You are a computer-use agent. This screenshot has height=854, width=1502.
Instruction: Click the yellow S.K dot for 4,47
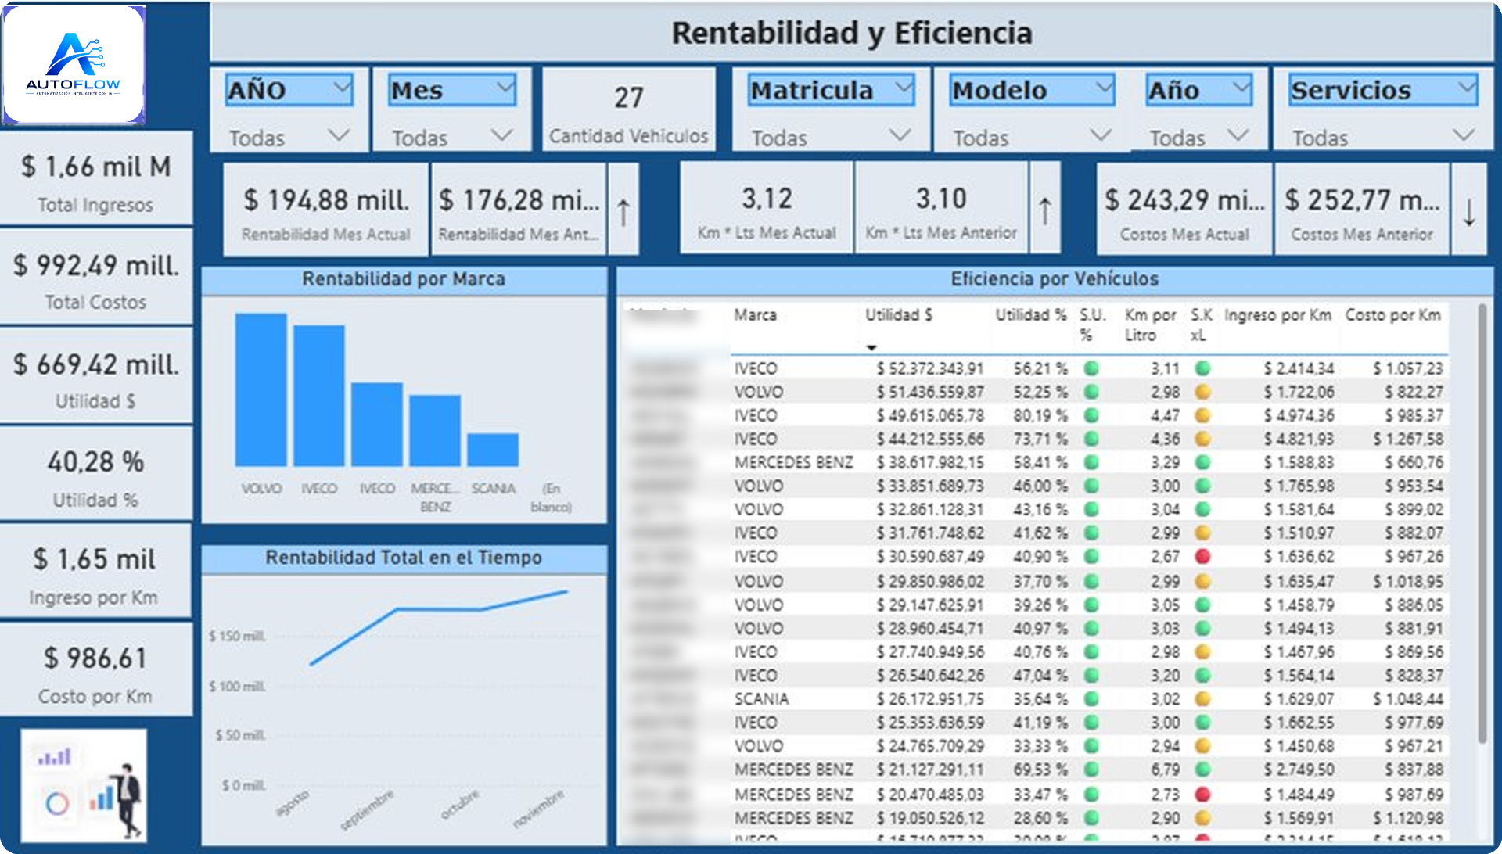point(1203,415)
